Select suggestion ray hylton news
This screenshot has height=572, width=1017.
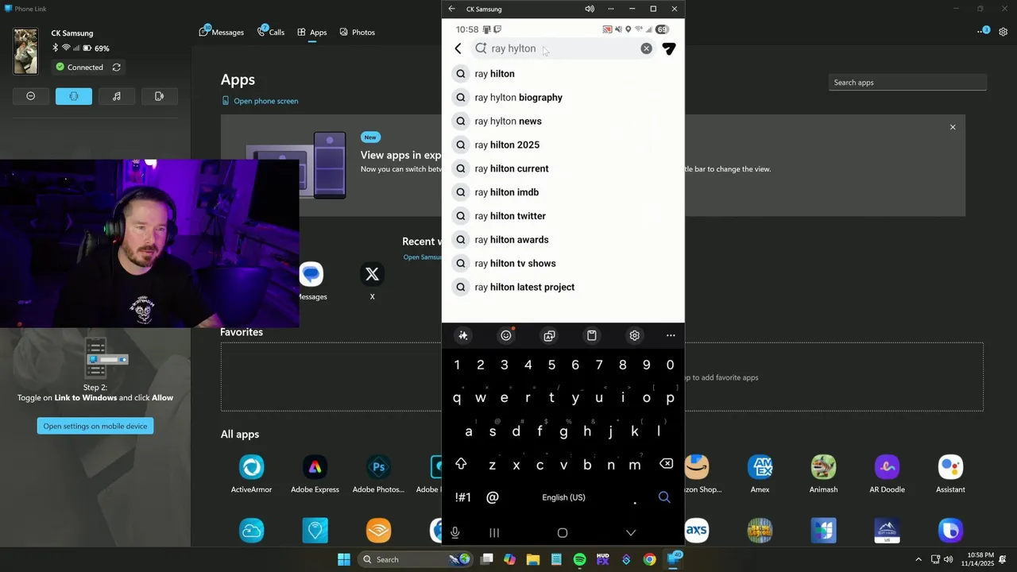(x=563, y=122)
